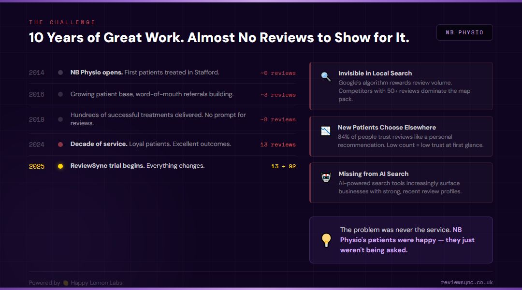The width and height of the screenshot is (522, 290).
Task: Click the 'THE CHALLENGE' label
Action: (62, 22)
